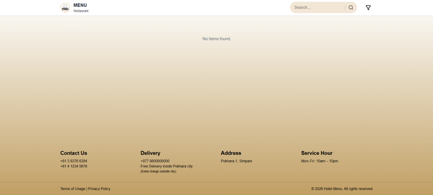
Task: Click Pokhara-1, Simpani address text
Action: [236, 161]
